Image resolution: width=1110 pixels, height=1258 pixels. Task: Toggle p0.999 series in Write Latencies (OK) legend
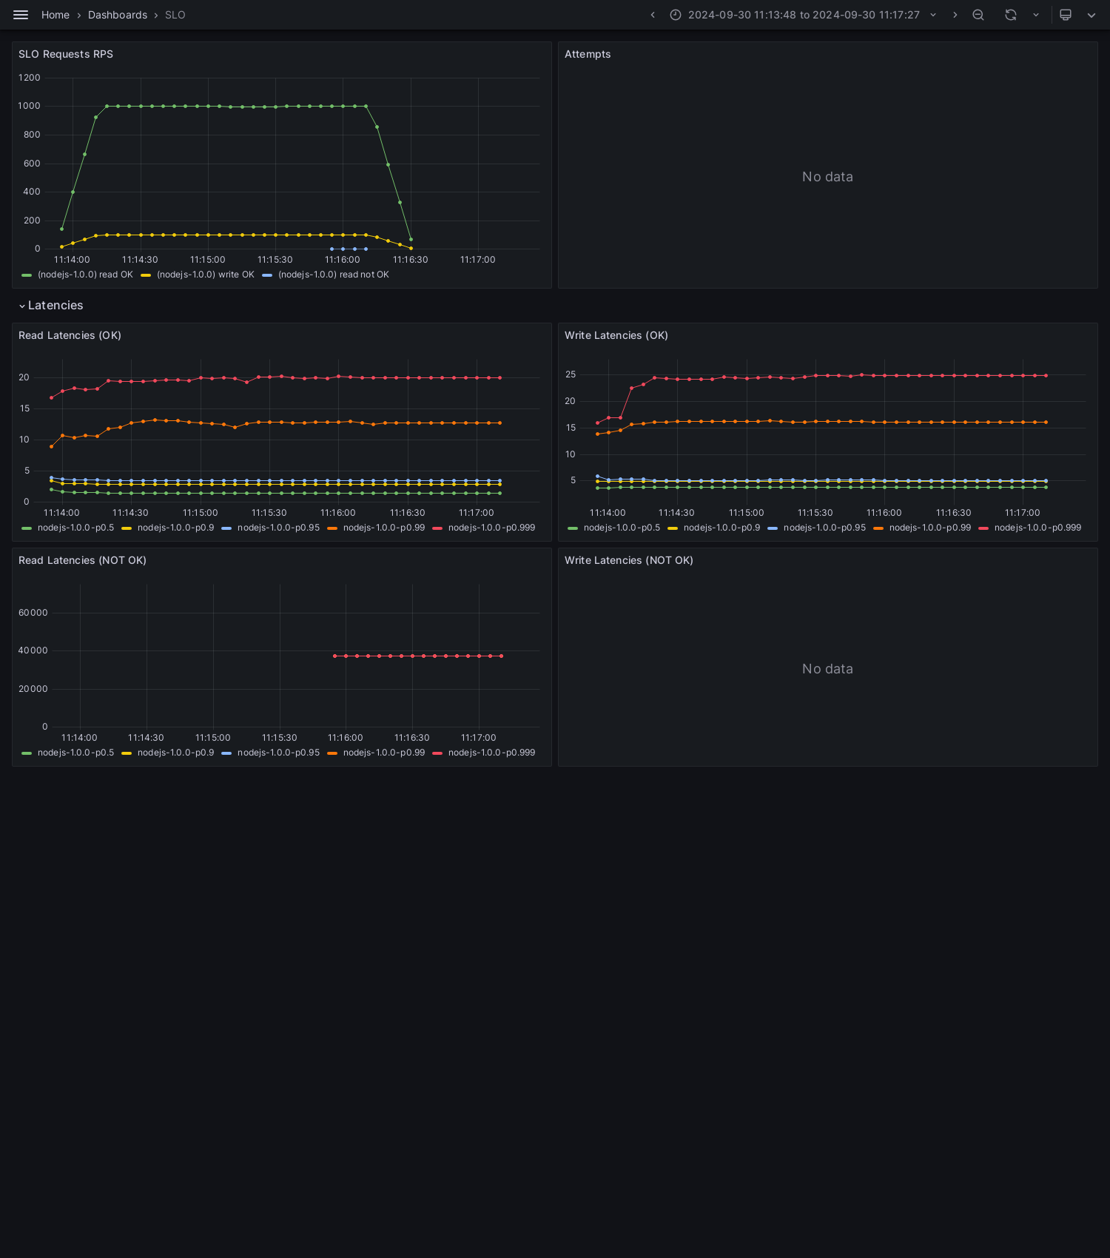[1037, 528]
